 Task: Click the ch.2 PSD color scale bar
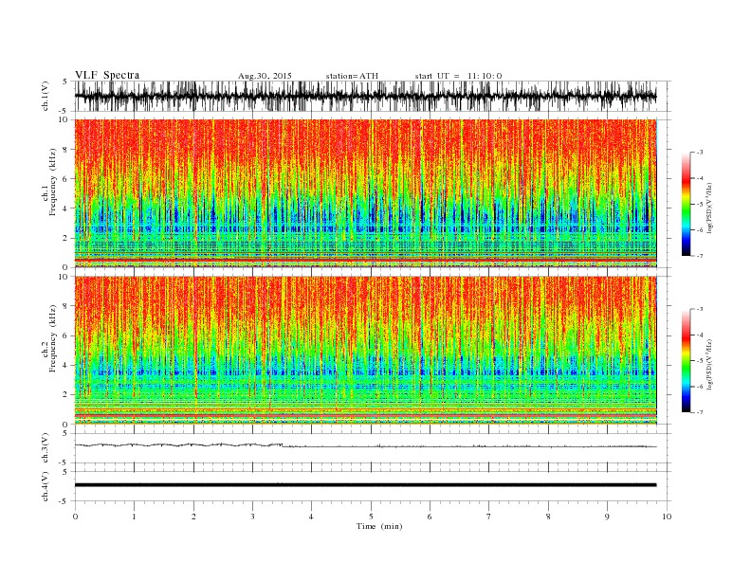(686, 361)
